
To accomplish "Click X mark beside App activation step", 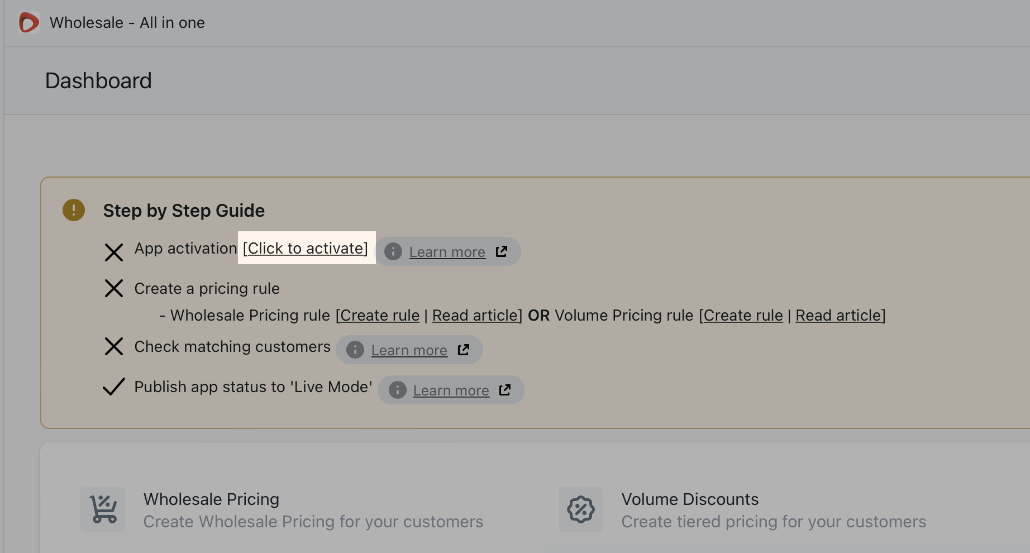I will coord(114,252).
